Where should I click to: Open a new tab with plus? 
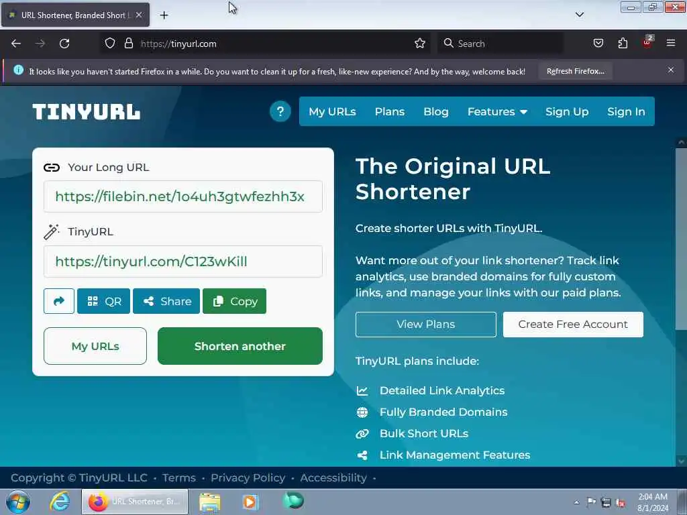pos(164,15)
